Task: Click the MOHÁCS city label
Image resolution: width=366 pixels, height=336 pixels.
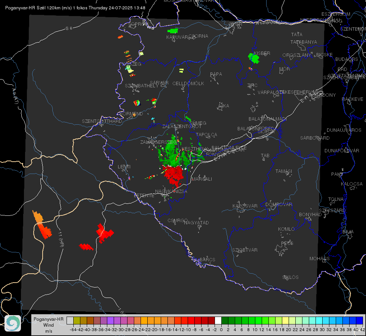Action: pos(320,259)
